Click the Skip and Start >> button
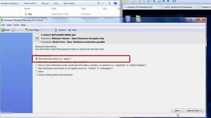This screenshot has width=211, height=118. coord(195,110)
